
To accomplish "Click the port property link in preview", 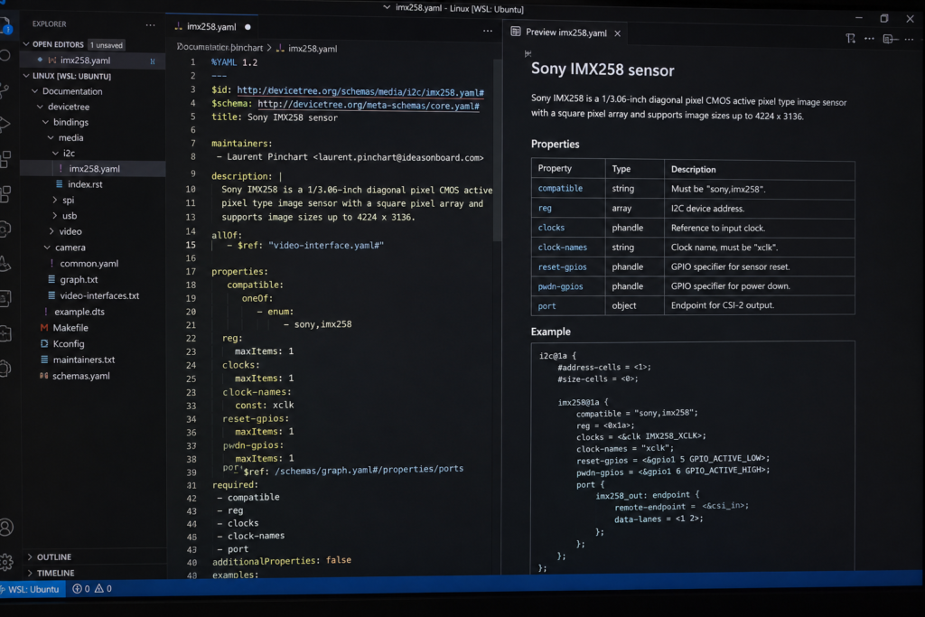I will click(547, 305).
